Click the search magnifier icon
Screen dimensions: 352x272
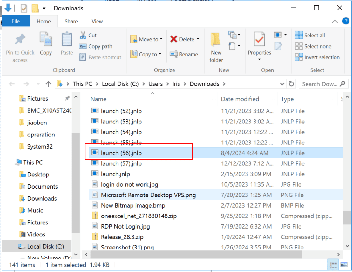(x=342, y=84)
